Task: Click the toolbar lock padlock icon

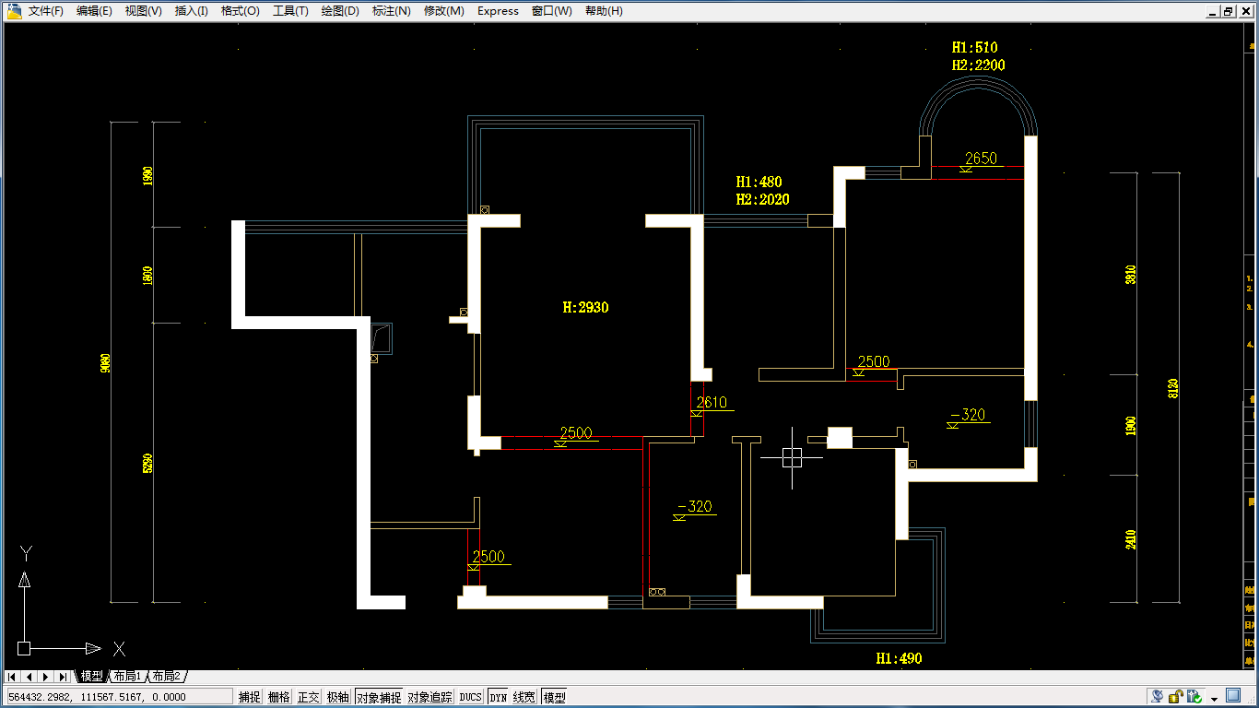Action: tap(1176, 696)
